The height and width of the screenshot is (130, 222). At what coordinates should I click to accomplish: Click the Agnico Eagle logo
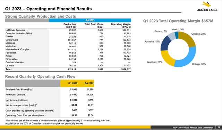coord(207,7)
